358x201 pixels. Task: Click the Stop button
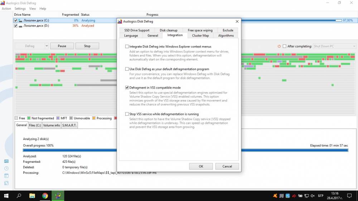87,46
